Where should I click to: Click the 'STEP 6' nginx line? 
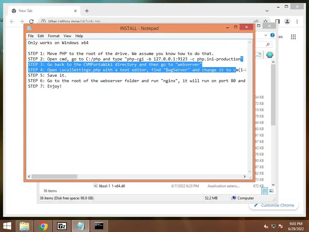[x=137, y=81]
